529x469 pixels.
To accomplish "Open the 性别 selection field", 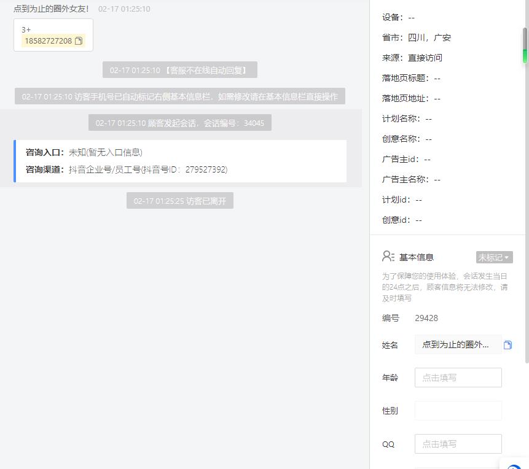I will click(x=458, y=411).
